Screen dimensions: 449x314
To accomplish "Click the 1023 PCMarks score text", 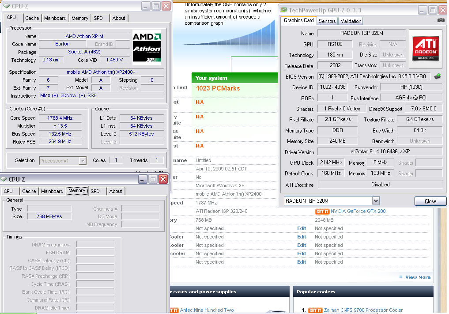I will [x=218, y=88].
